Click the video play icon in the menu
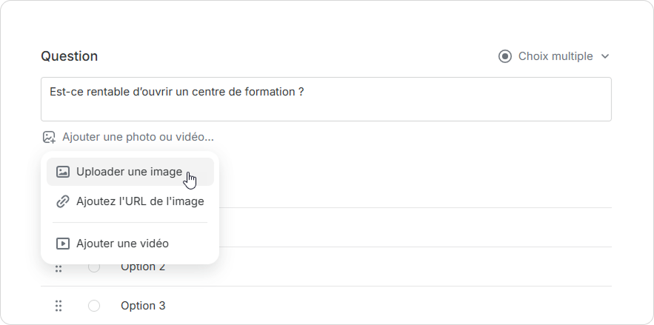 point(63,243)
